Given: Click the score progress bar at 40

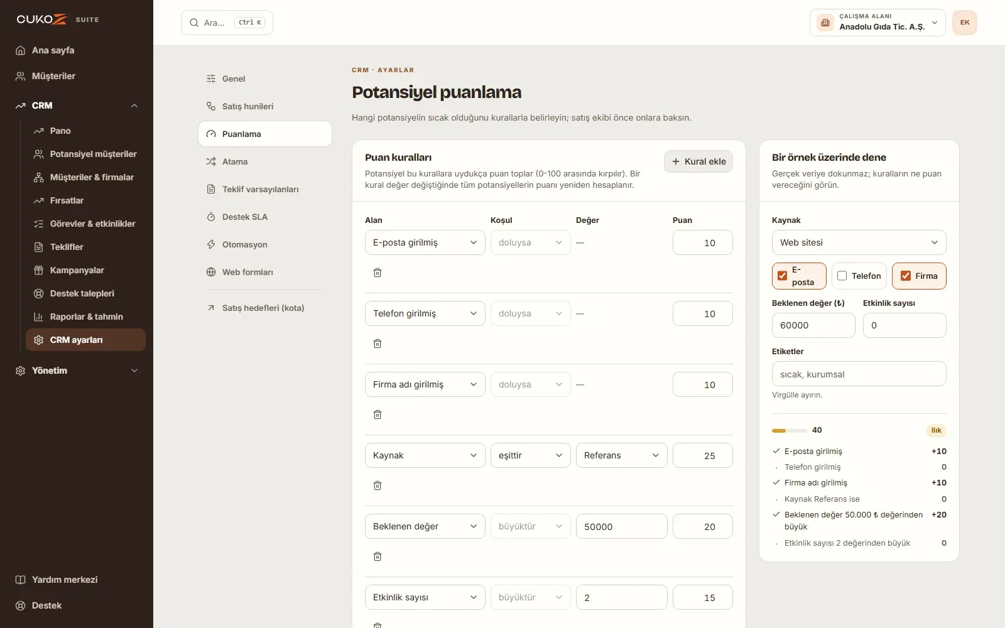Looking at the screenshot, I should pos(790,431).
